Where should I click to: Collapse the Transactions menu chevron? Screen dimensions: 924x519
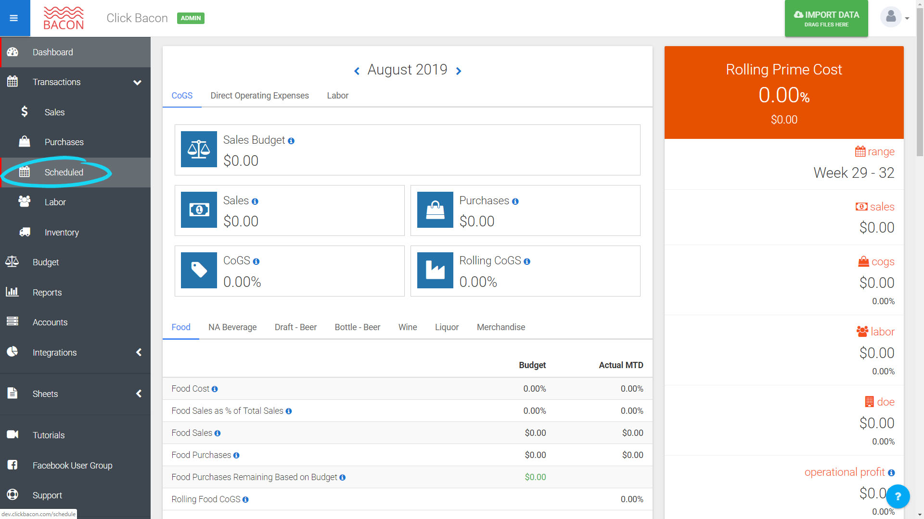pyautogui.click(x=137, y=83)
